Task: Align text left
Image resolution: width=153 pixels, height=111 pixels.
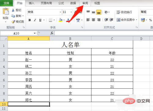Action: pos(88,20)
